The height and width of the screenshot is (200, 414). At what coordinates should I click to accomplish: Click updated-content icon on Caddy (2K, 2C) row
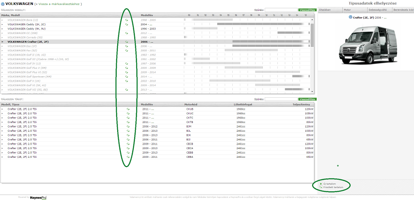126,24
